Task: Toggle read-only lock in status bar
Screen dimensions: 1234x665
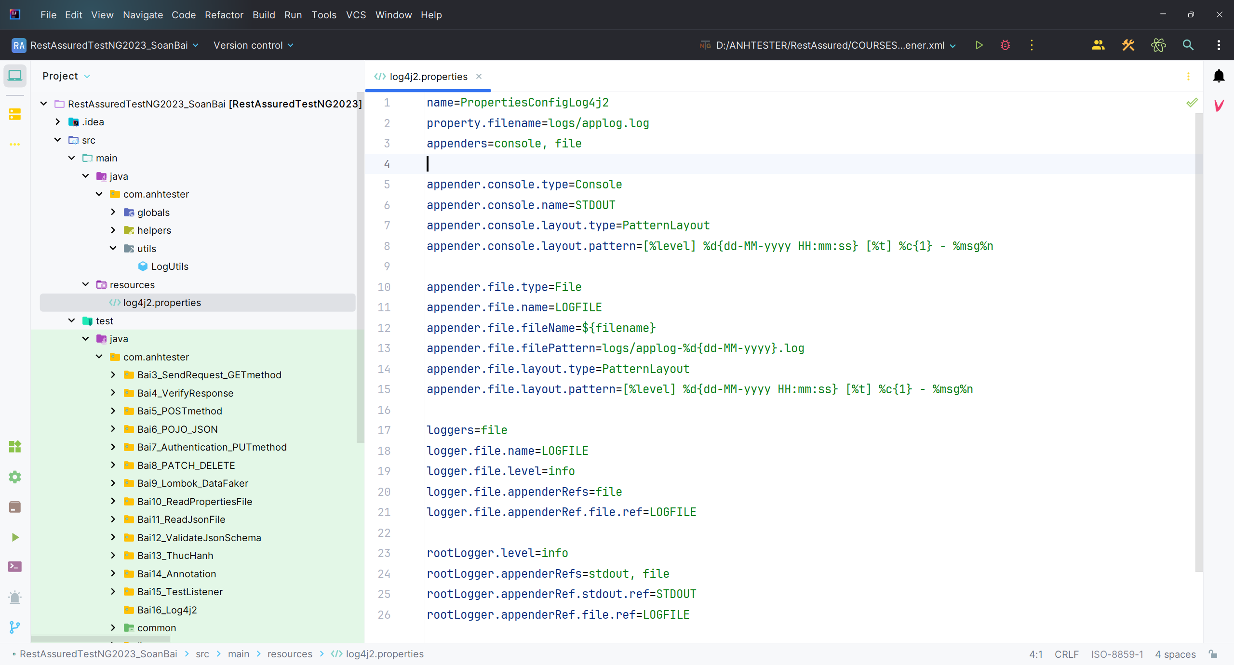Action: [1213, 654]
